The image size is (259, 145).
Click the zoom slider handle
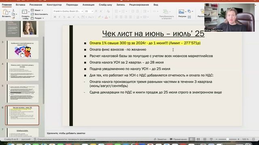click(x=227, y=139)
